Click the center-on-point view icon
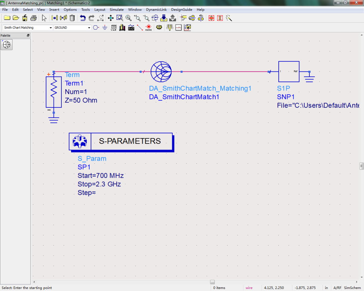 click(155, 18)
